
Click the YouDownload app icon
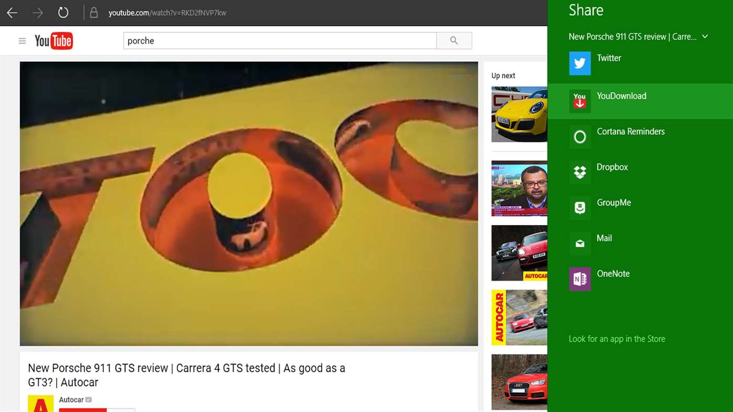click(x=579, y=101)
